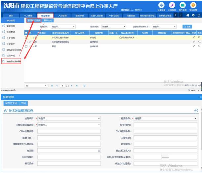The height and width of the screenshot is (173, 202).
Task: Click the 搜索 search button
Action: click(x=187, y=26)
